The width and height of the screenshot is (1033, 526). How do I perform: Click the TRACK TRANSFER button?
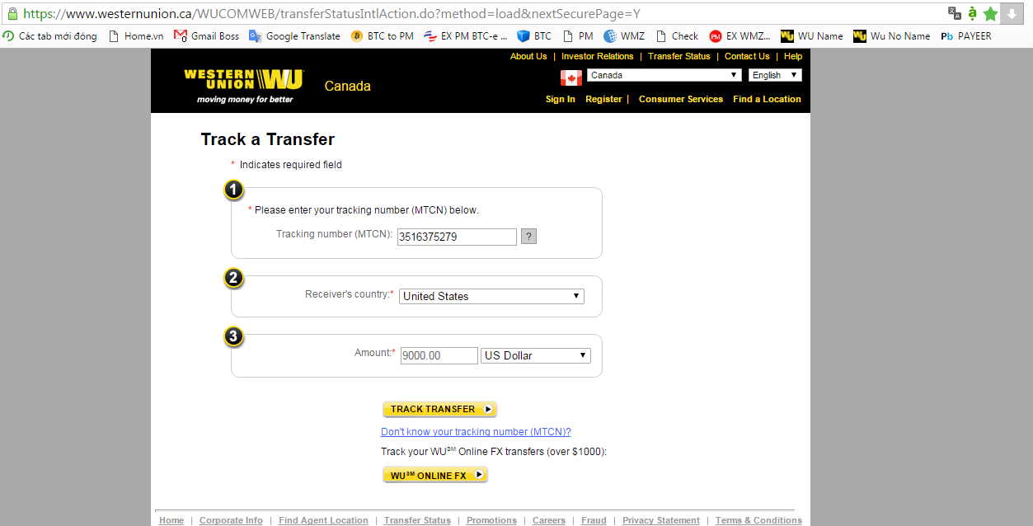pyautogui.click(x=440, y=409)
